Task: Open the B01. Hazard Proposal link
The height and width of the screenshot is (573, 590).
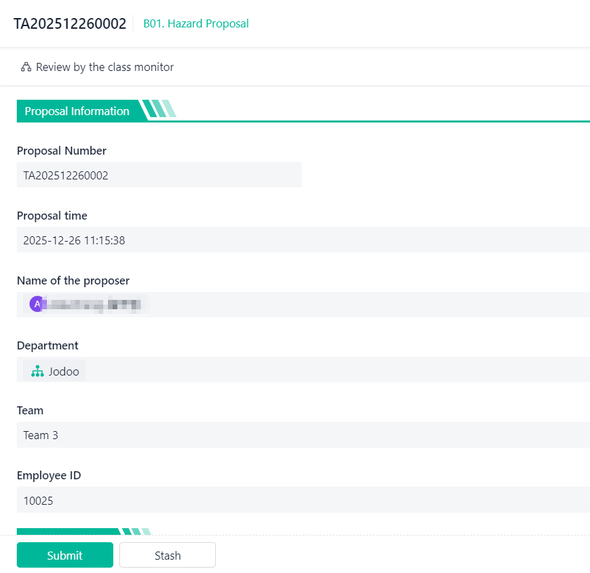Action: coord(196,24)
